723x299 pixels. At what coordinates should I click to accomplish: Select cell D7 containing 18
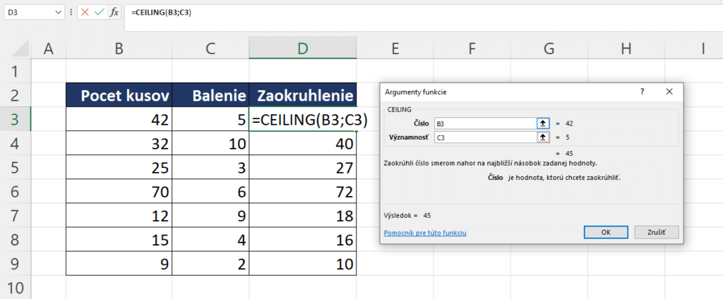[302, 215]
